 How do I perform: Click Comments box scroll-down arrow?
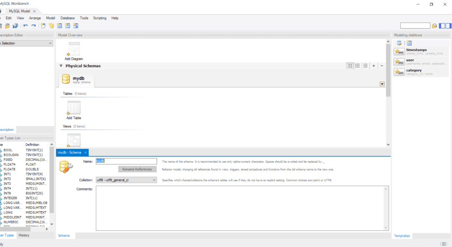(386, 228)
